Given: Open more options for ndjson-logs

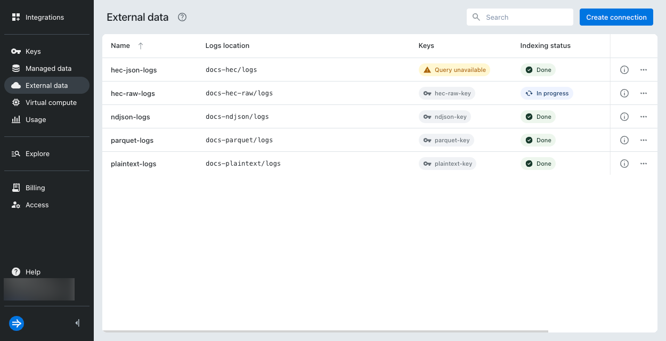Looking at the screenshot, I should [644, 117].
